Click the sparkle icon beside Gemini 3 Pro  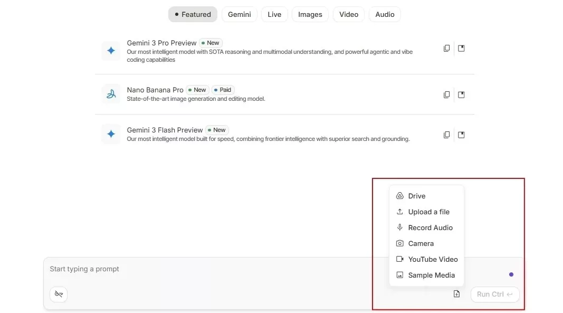(x=111, y=51)
